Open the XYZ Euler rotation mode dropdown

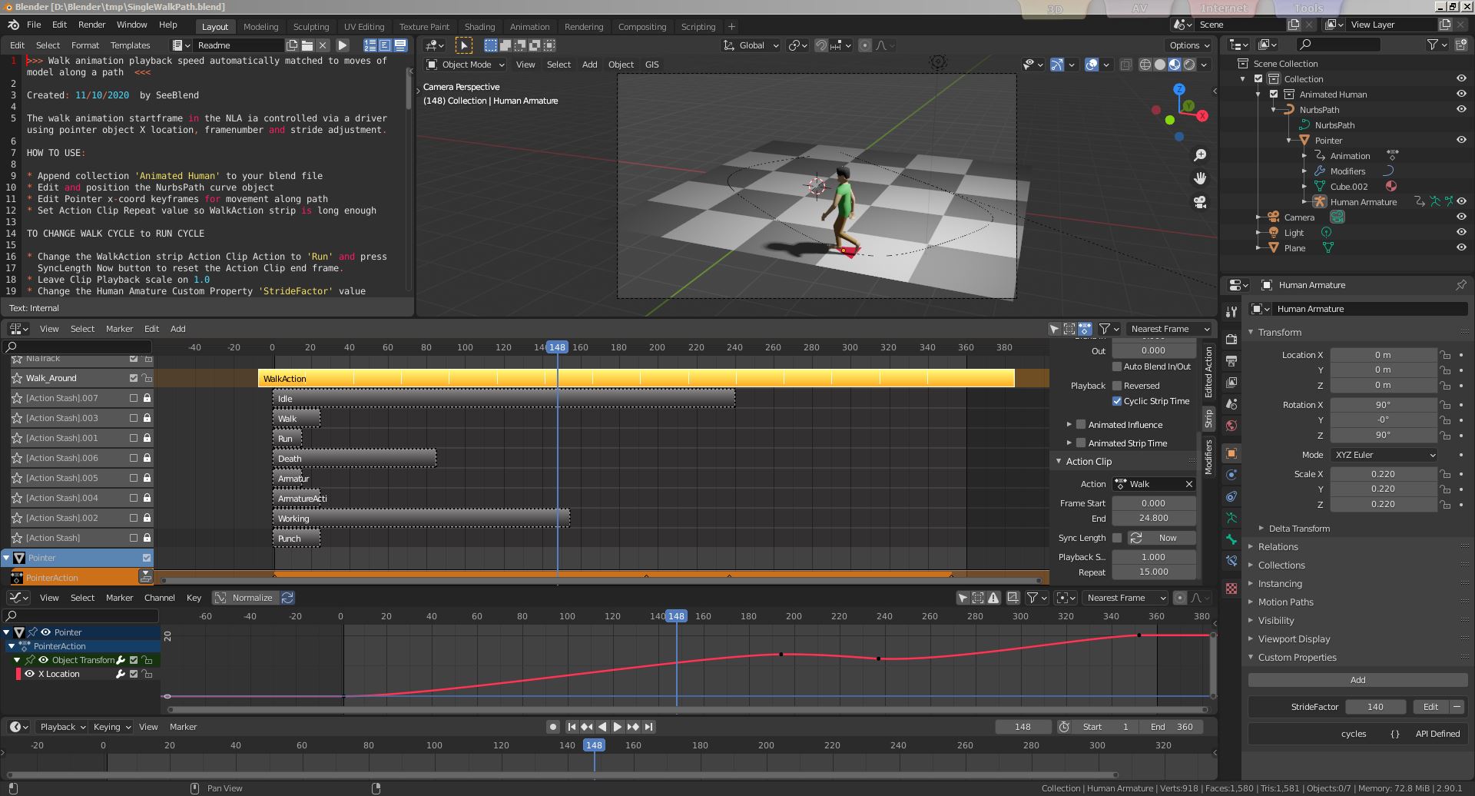click(x=1384, y=455)
